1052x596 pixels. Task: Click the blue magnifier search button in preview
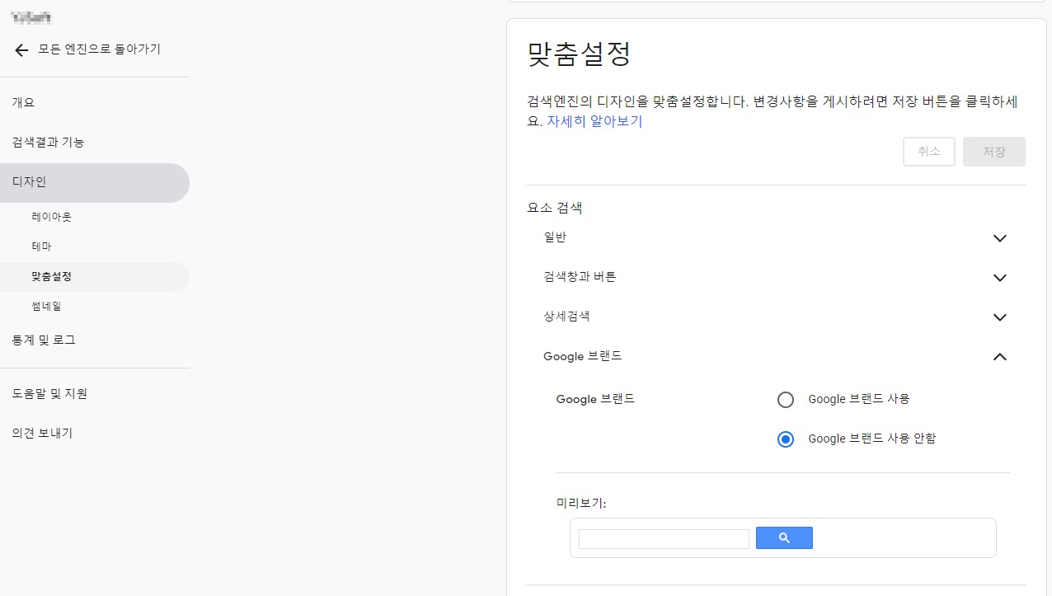[784, 538]
